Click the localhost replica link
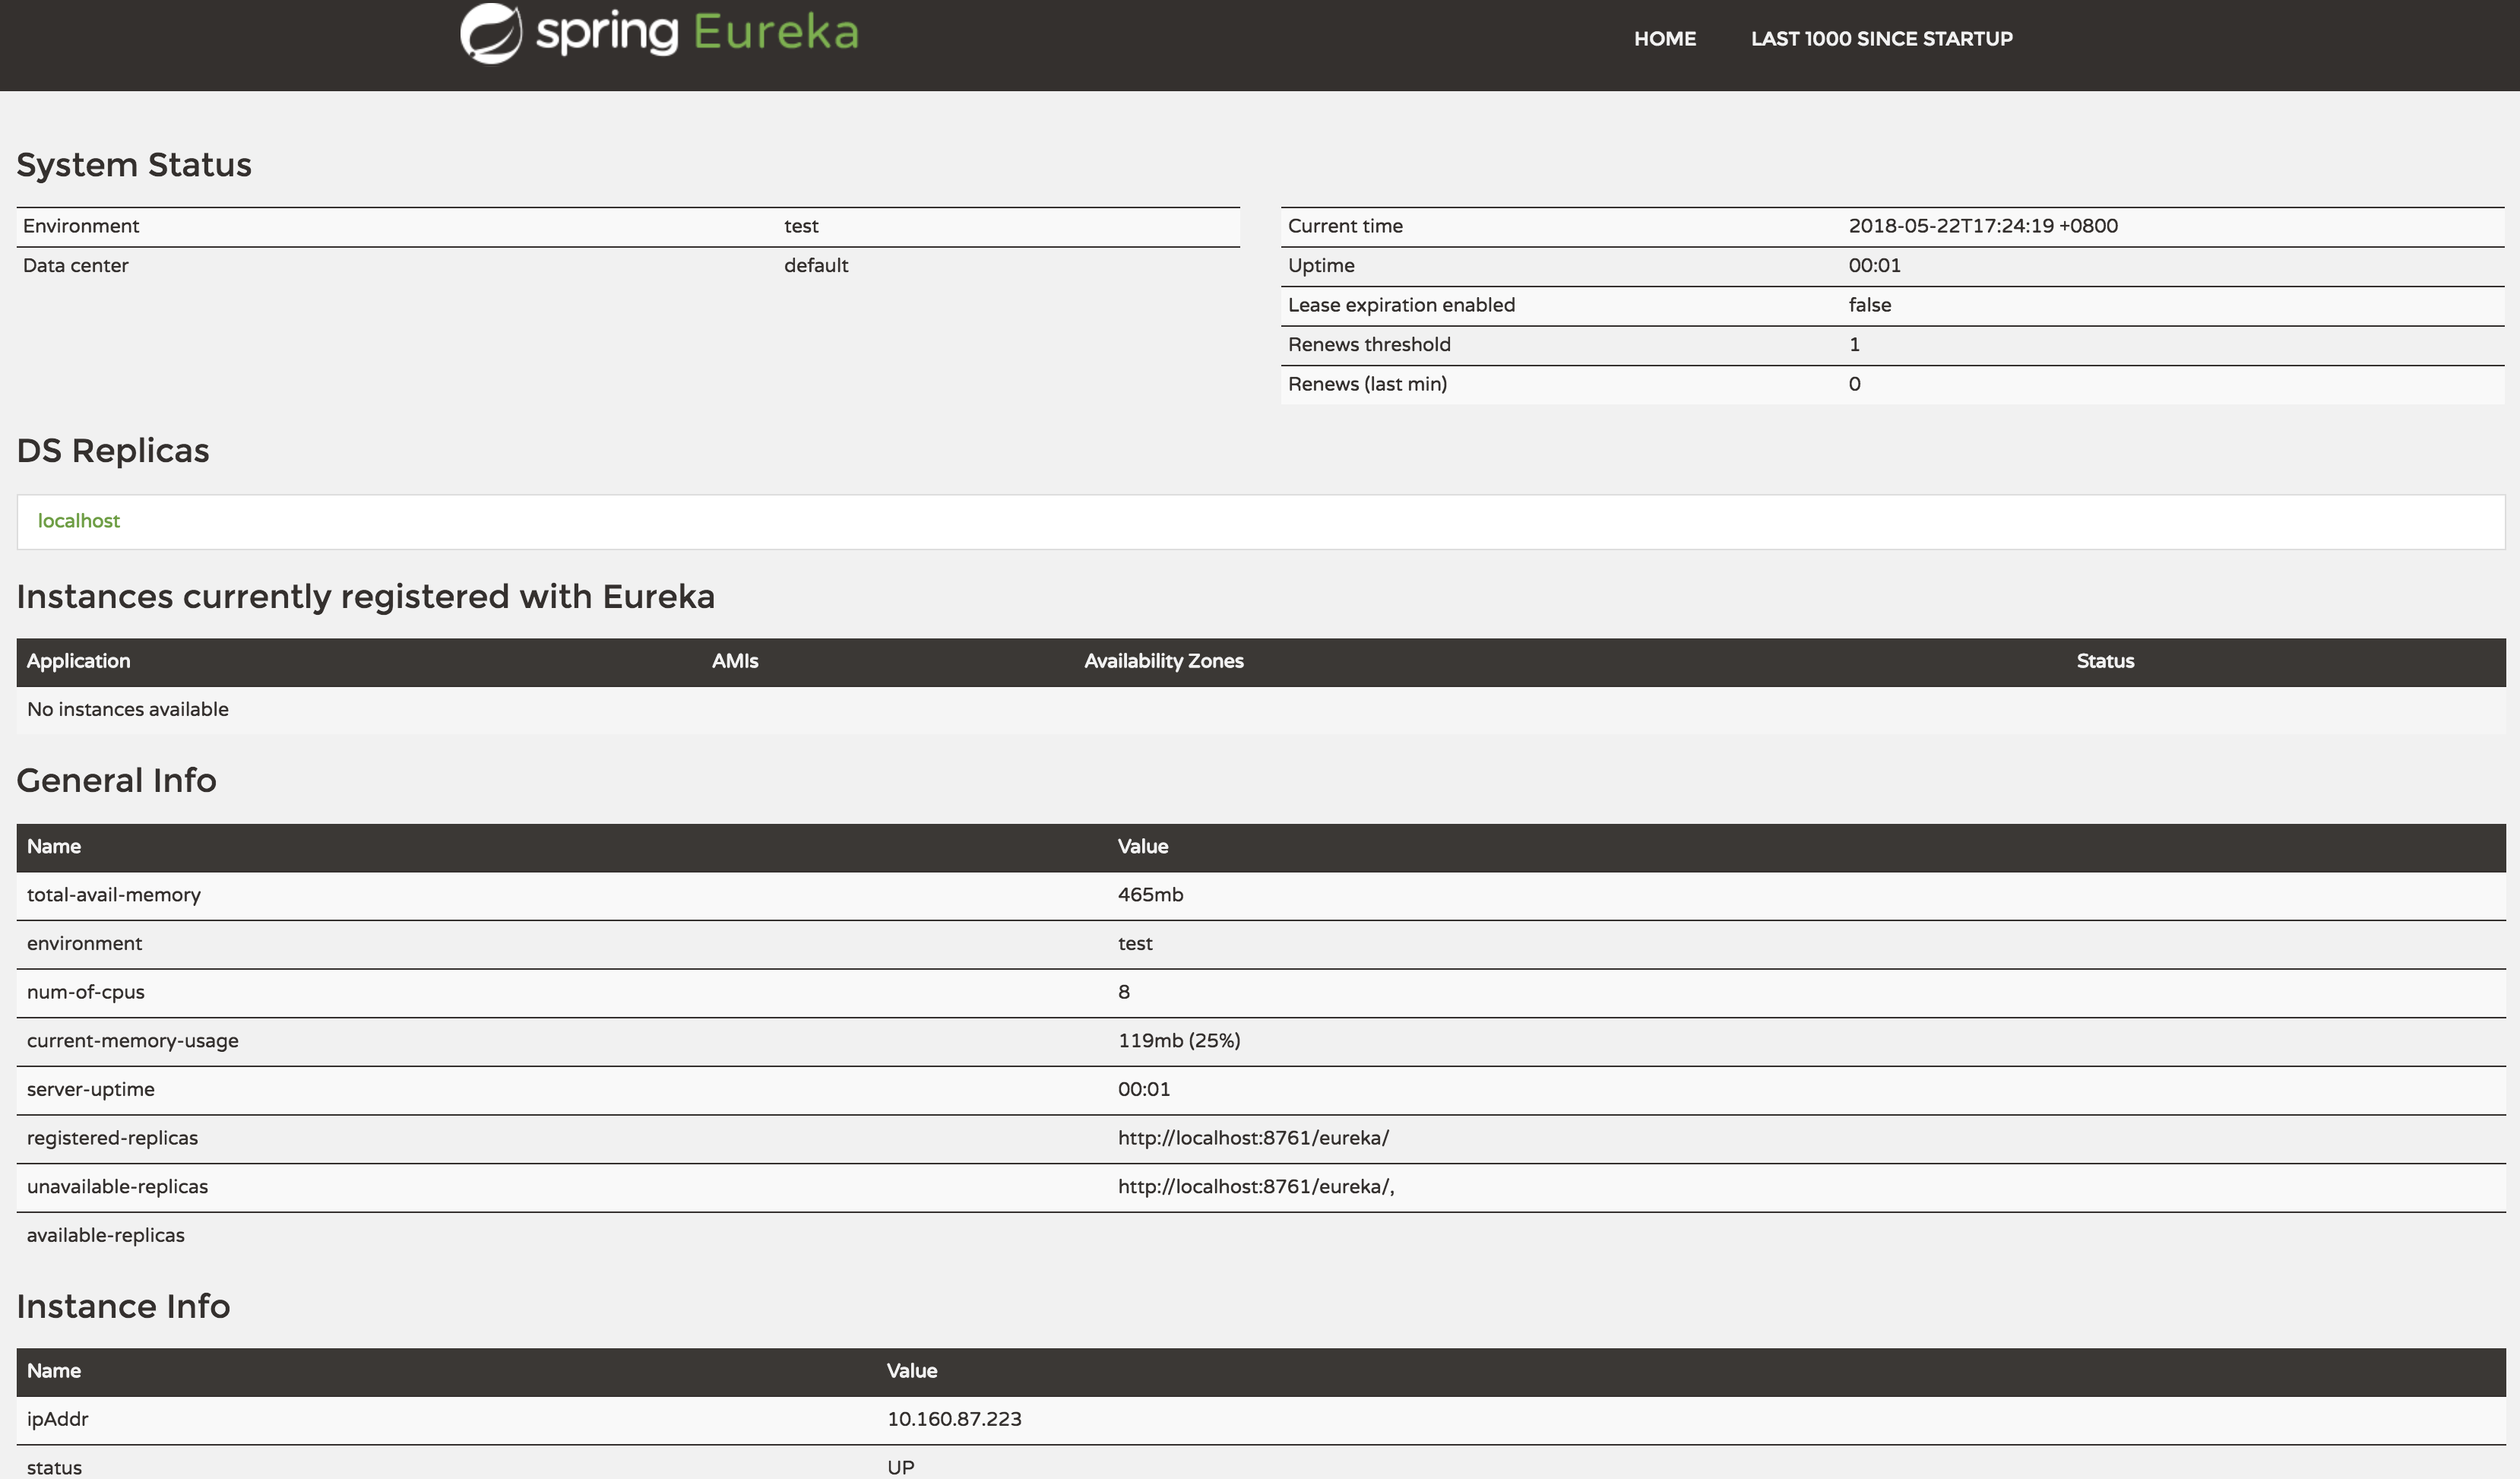The image size is (2520, 1479). (79, 521)
